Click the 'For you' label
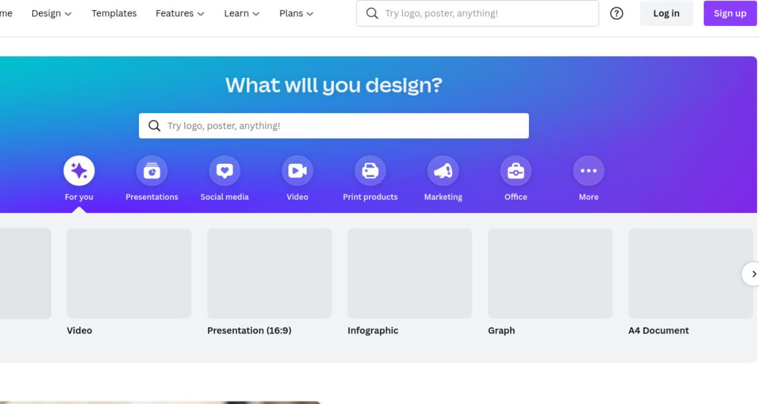 (79, 197)
